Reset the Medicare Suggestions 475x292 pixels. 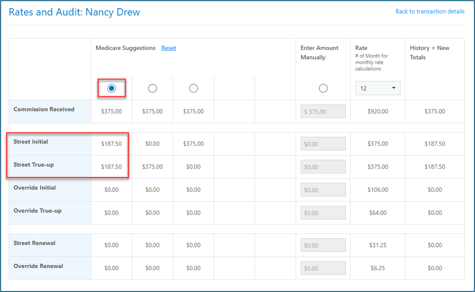(x=168, y=48)
